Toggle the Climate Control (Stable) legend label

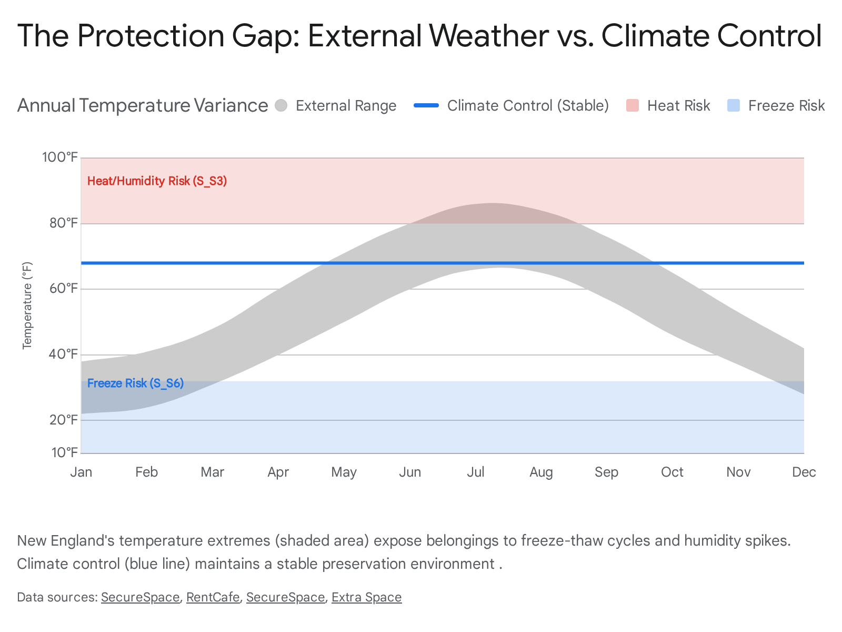(x=528, y=106)
